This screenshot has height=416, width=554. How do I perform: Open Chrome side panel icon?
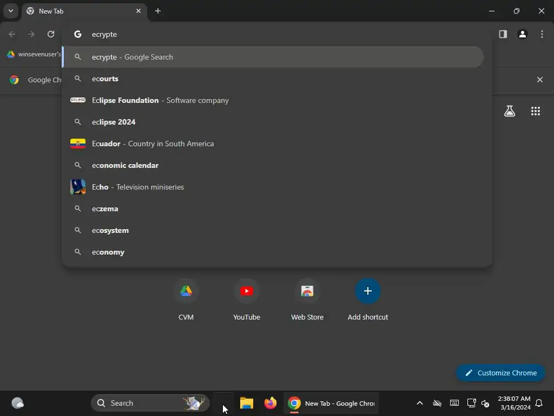point(503,34)
